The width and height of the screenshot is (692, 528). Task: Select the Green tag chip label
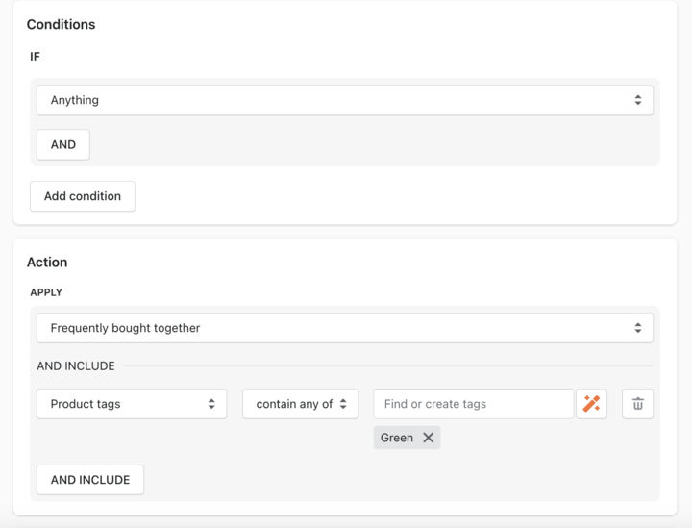pyautogui.click(x=396, y=438)
